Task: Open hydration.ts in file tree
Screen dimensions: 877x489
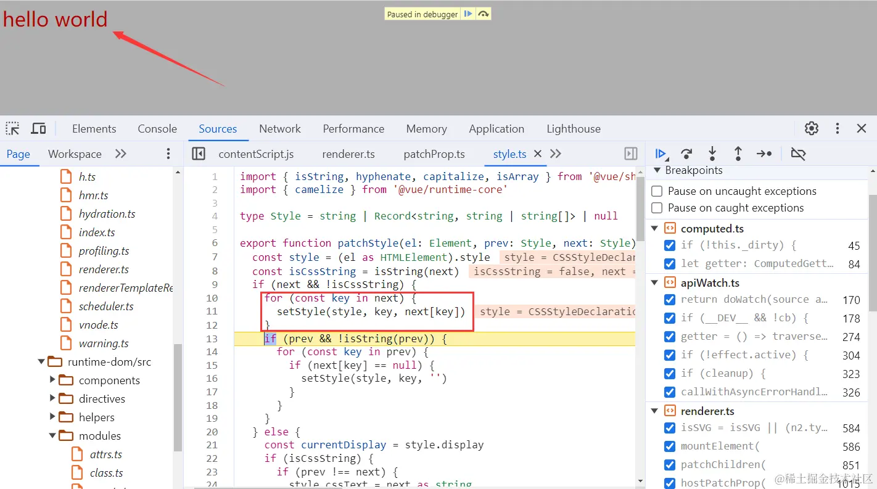Action: [x=107, y=214]
